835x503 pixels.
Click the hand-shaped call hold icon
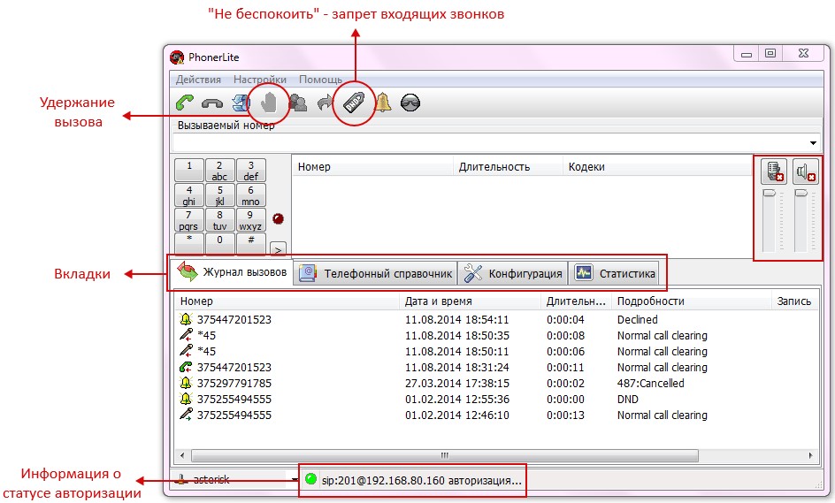269,103
